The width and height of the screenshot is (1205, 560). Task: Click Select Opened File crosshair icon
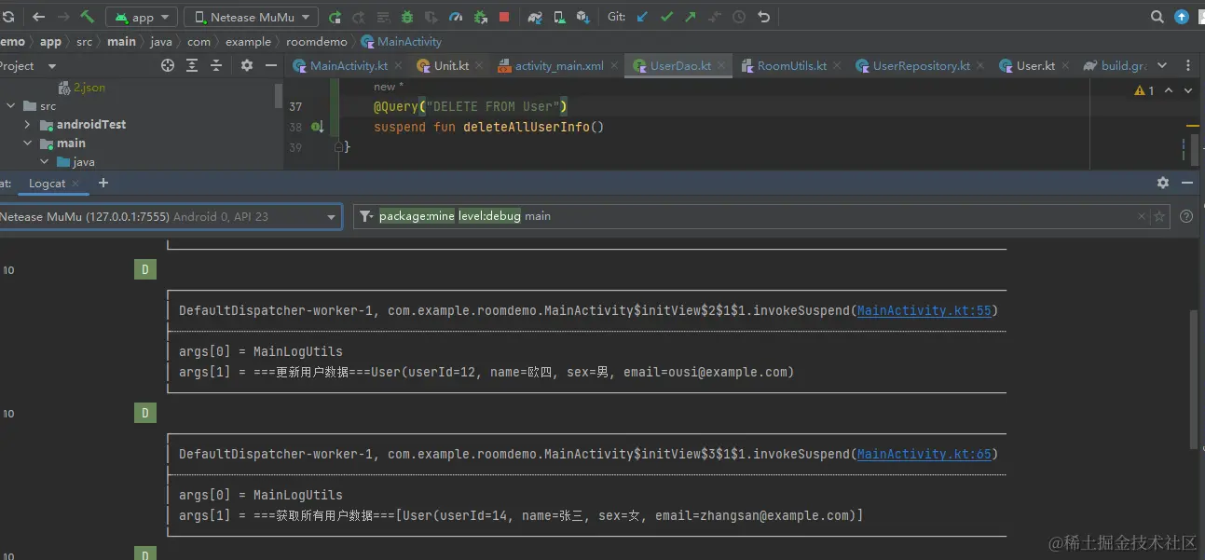coord(168,65)
